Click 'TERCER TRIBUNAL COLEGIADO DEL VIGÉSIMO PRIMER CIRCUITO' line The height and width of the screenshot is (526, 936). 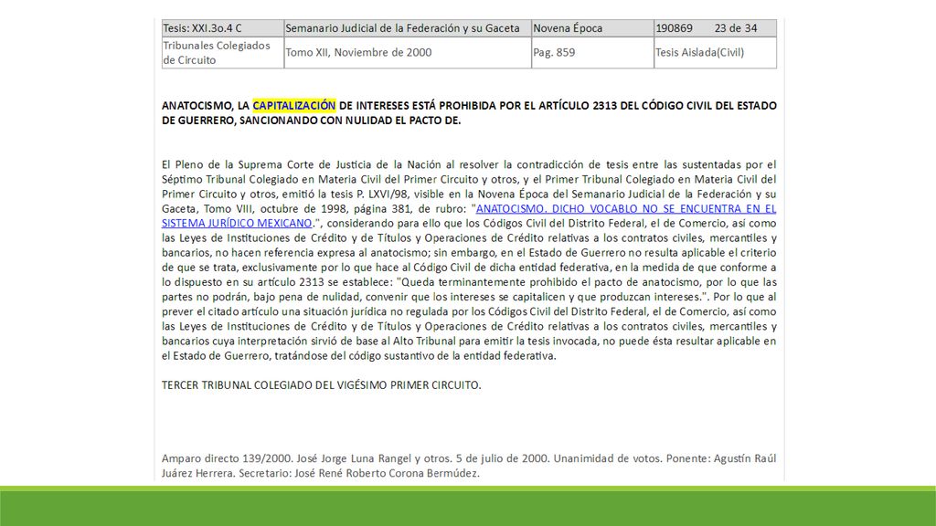coord(321,385)
